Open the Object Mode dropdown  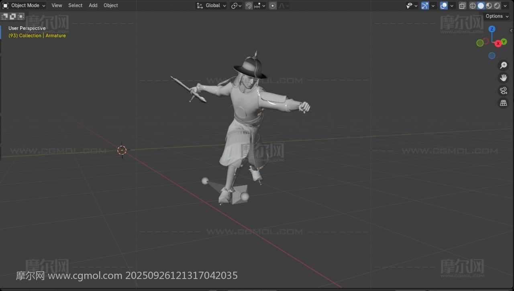click(24, 6)
